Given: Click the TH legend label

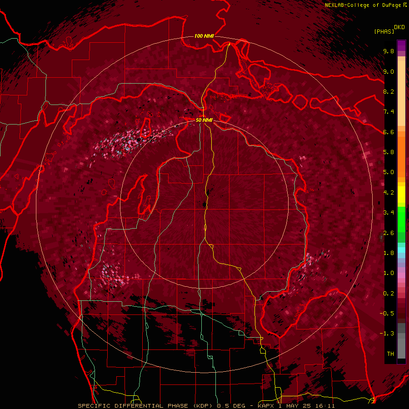Looking at the screenshot, I should (390, 354).
